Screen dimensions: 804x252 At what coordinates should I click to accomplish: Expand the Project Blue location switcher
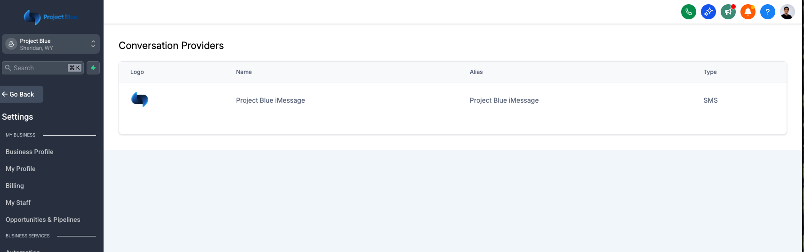coord(51,44)
